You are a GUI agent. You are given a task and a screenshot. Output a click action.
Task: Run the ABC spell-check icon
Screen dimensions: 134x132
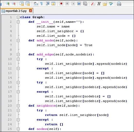[111, 4]
